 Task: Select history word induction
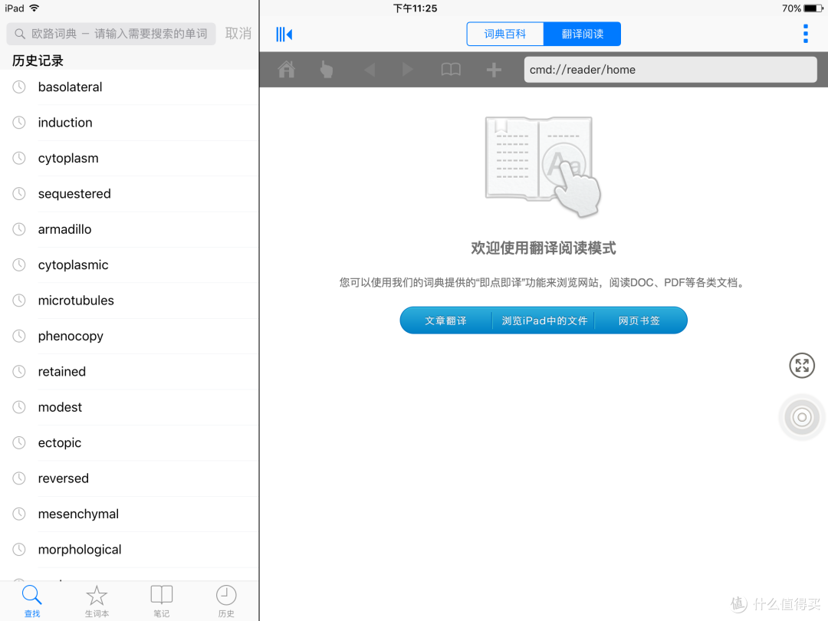pyautogui.click(x=130, y=123)
